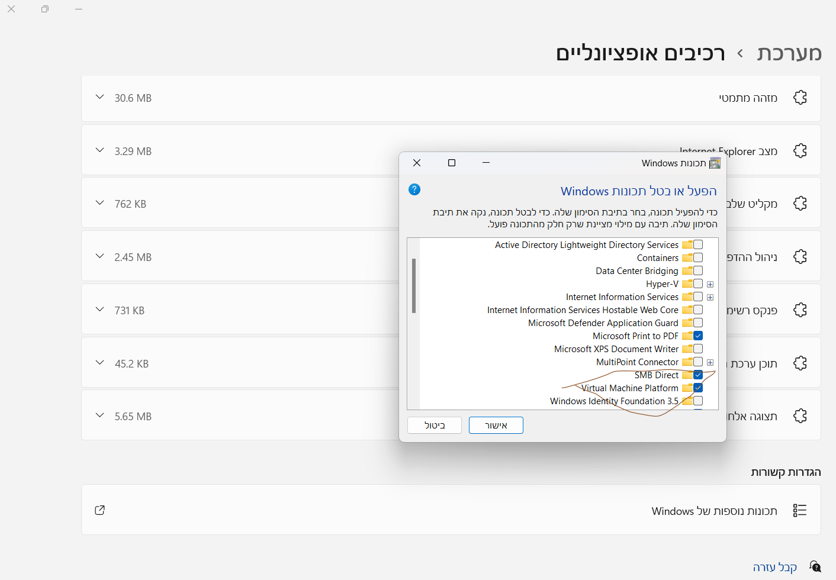Image resolution: width=836 pixels, height=580 pixels.
Task: Enable Microsoft Defender Application Guard checkbox
Action: pos(698,323)
